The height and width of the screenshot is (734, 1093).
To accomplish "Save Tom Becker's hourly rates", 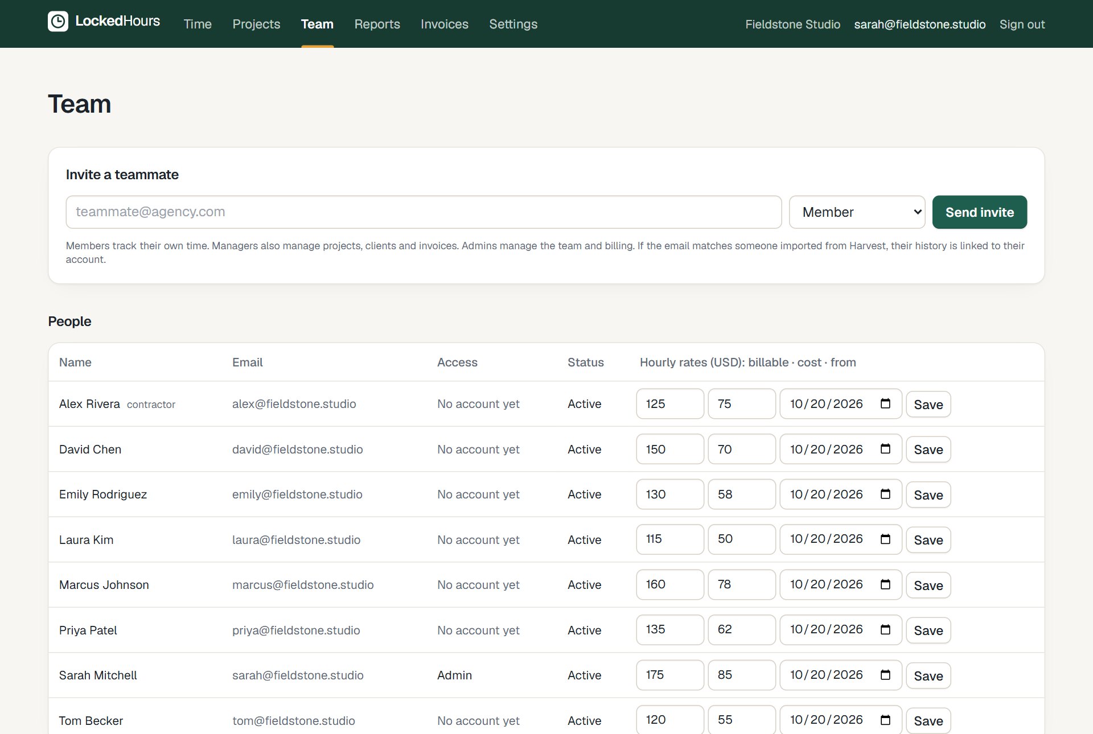I will [928, 720].
